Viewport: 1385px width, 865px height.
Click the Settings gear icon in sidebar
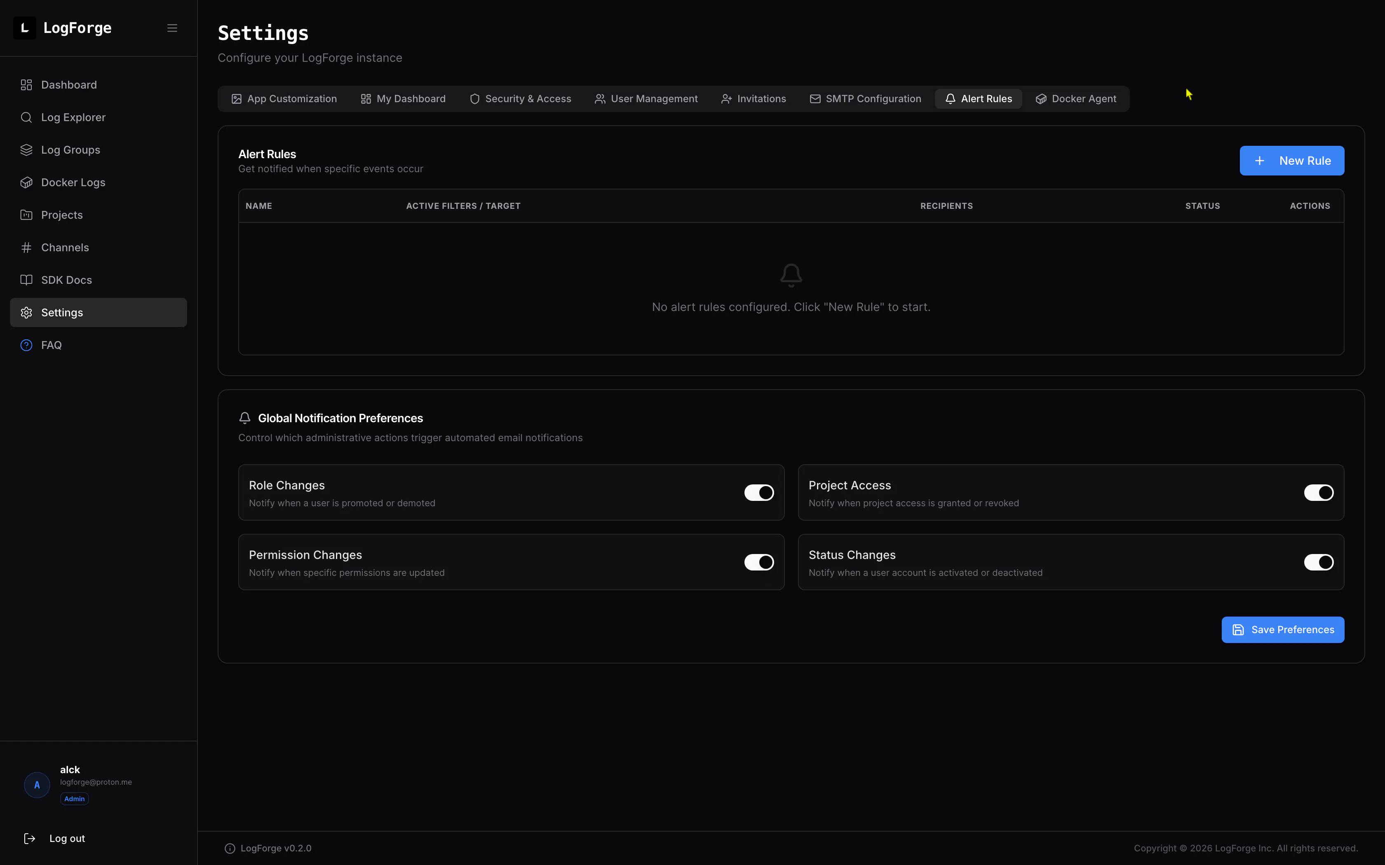pos(26,313)
